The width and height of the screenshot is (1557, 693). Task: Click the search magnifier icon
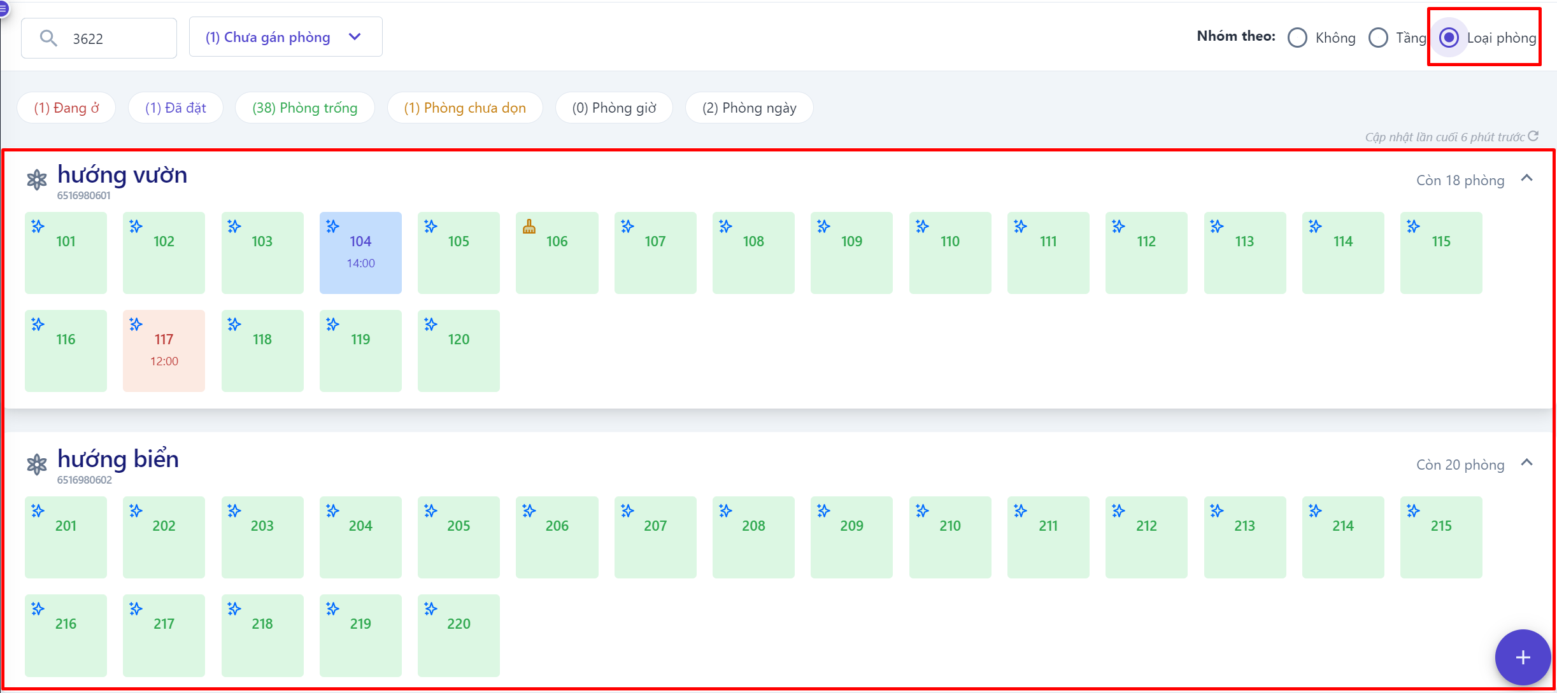click(48, 38)
